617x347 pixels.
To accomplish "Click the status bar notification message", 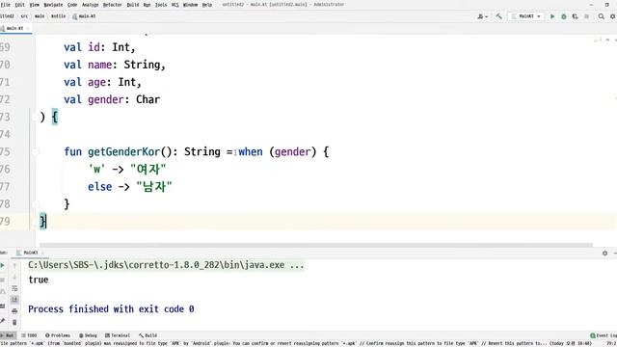I will coord(295,343).
